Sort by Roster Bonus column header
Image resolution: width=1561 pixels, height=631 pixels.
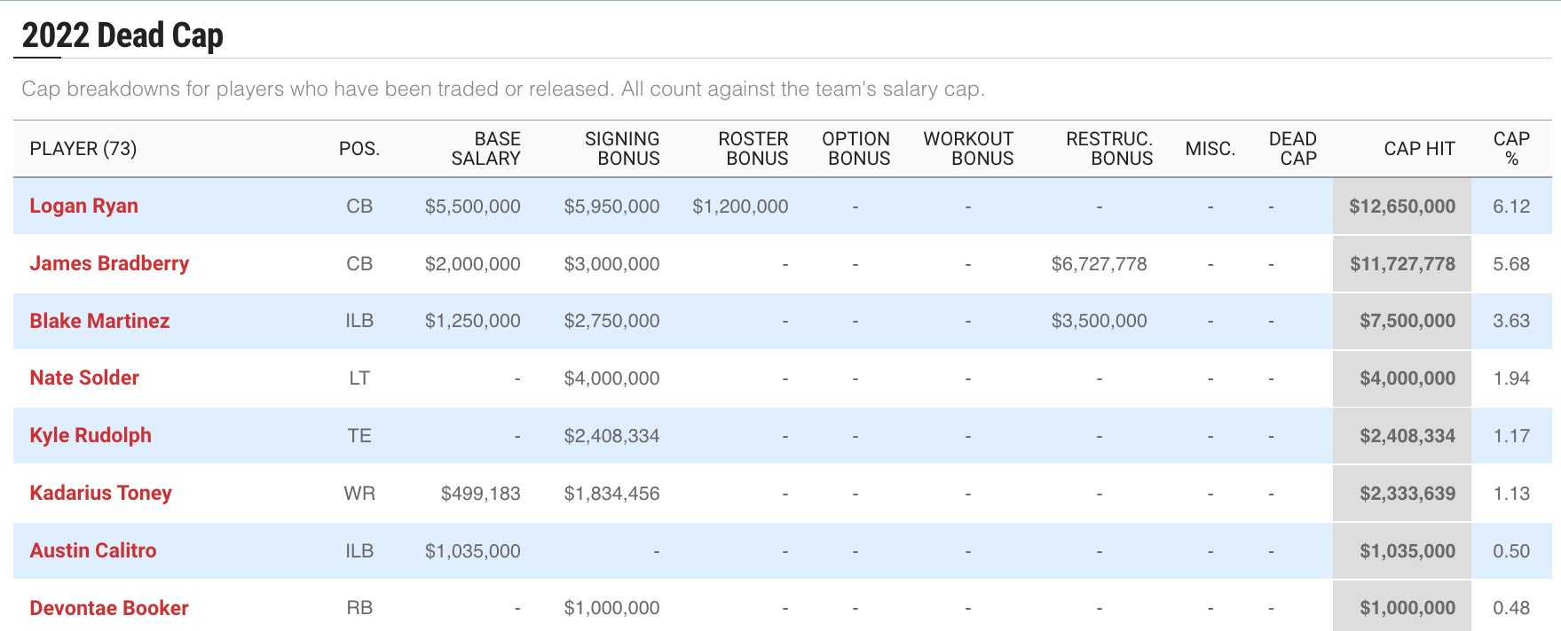tap(753, 149)
